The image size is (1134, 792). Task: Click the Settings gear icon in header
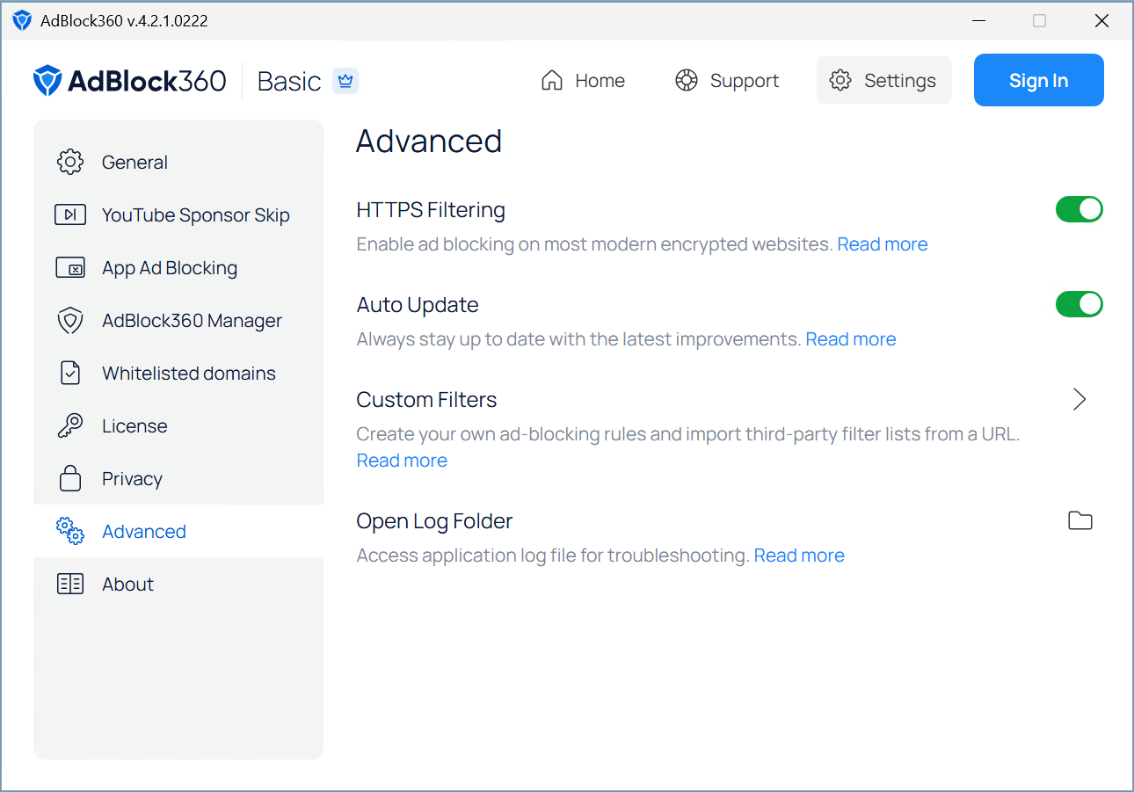click(840, 80)
